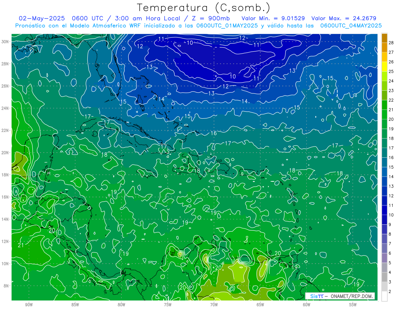This screenshot has height=309, width=400.
Task: Click the title "Temperatura (C,somb.)"
Action: [204, 8]
